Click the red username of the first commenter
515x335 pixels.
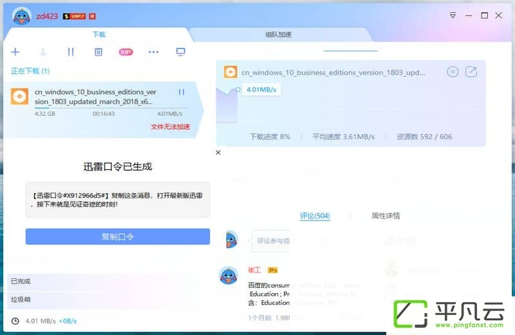(254, 270)
